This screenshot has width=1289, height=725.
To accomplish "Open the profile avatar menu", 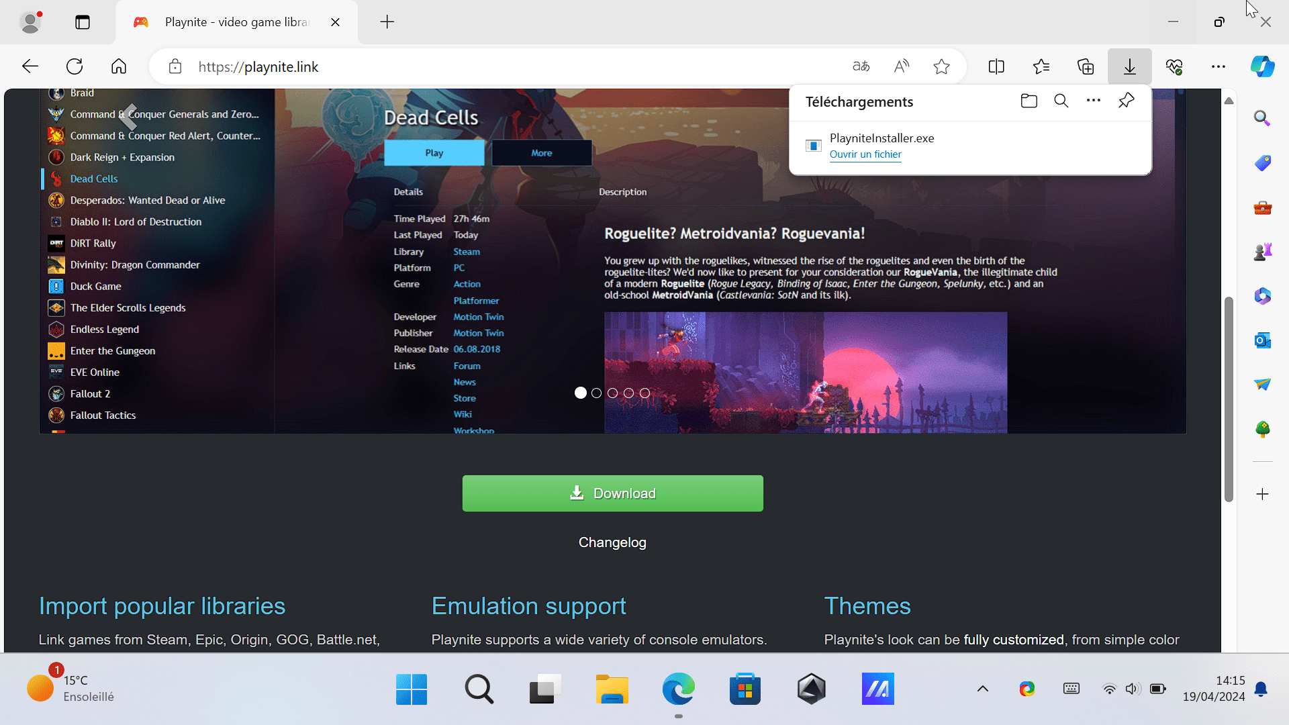I will (x=30, y=22).
